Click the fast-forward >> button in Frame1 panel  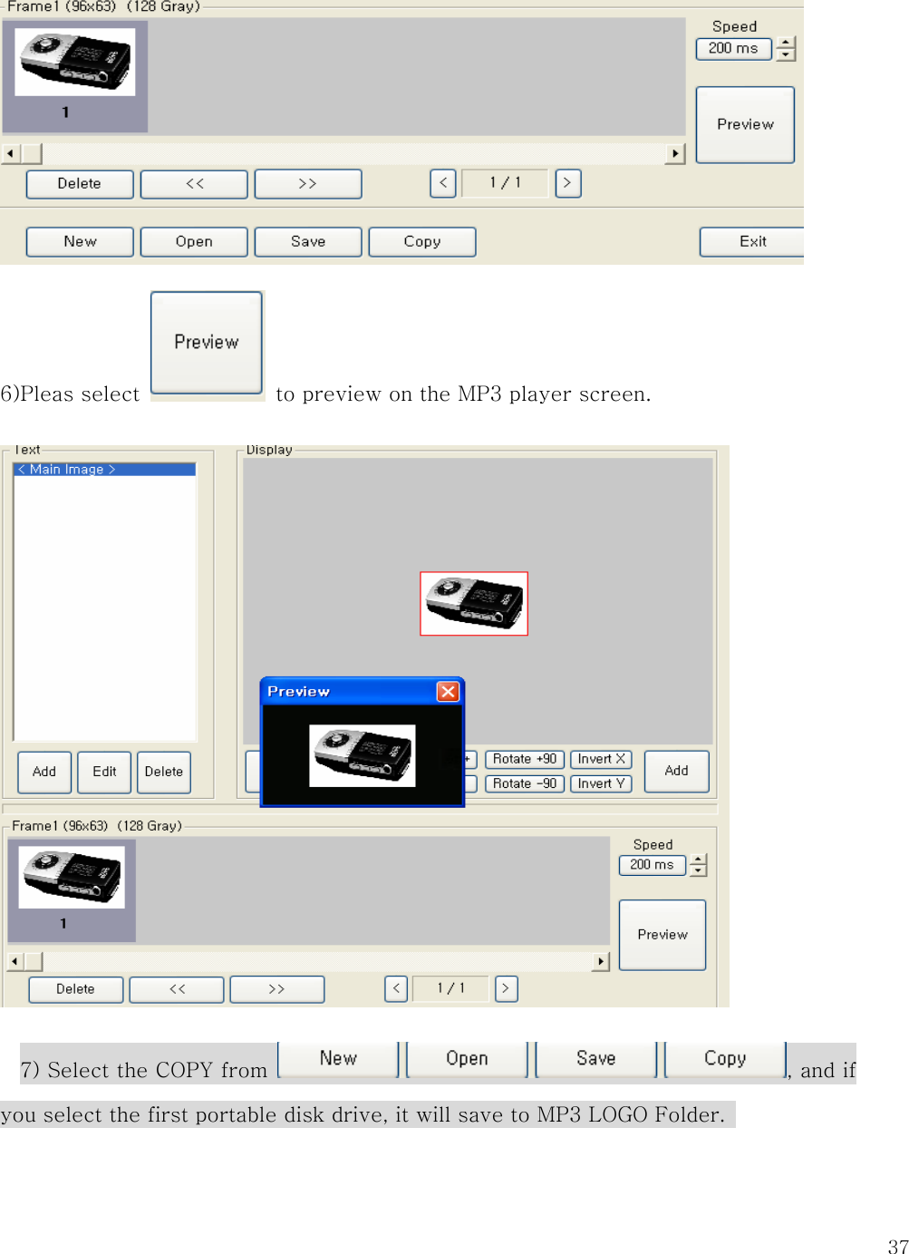pyautogui.click(x=307, y=184)
